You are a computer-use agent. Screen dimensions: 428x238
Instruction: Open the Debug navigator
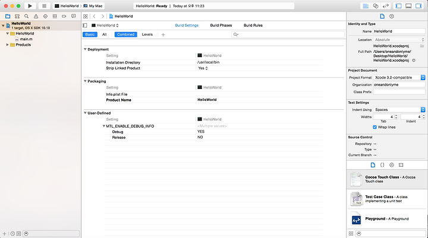(x=55, y=17)
